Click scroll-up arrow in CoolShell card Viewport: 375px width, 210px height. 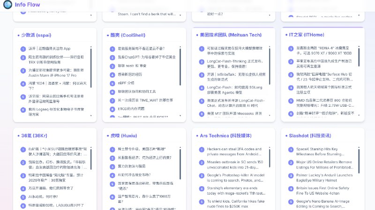[180, 47]
